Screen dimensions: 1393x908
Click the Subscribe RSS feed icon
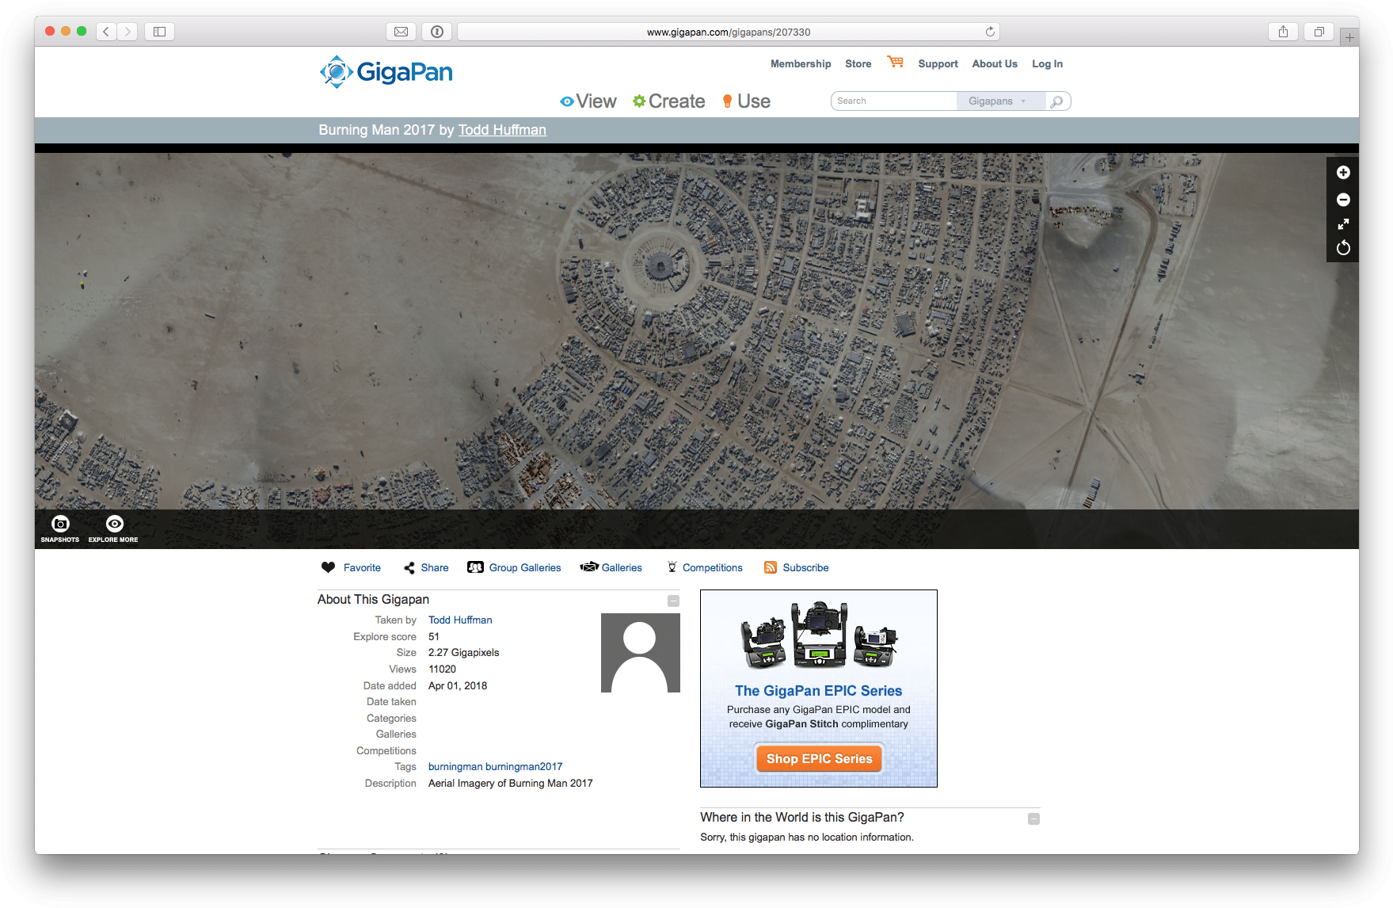[769, 567]
